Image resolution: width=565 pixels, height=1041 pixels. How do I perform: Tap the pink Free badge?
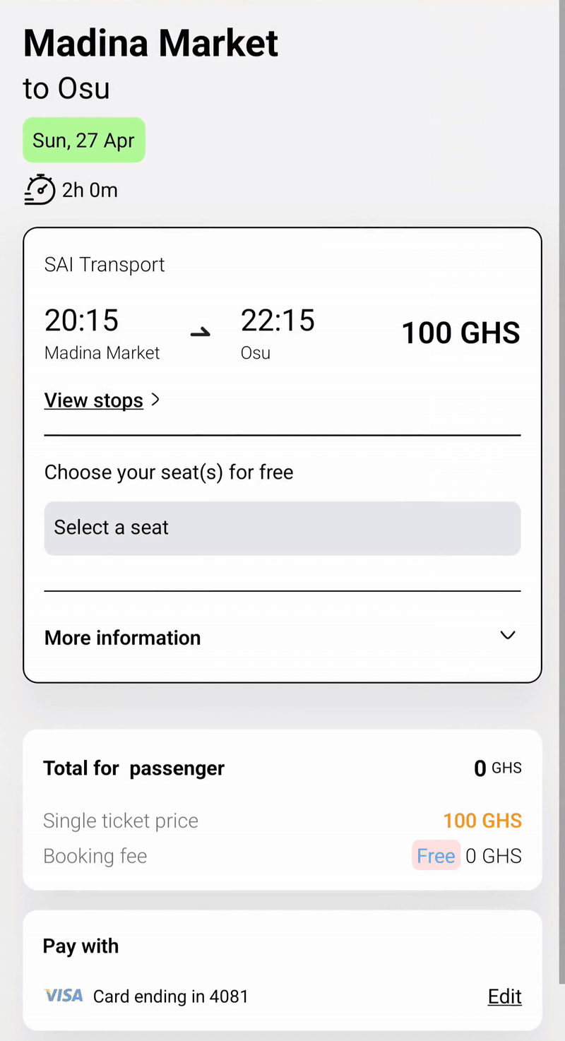436,856
